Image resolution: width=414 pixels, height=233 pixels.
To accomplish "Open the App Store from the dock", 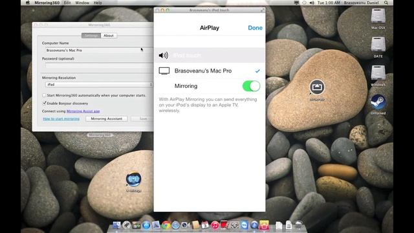I will [146, 225].
